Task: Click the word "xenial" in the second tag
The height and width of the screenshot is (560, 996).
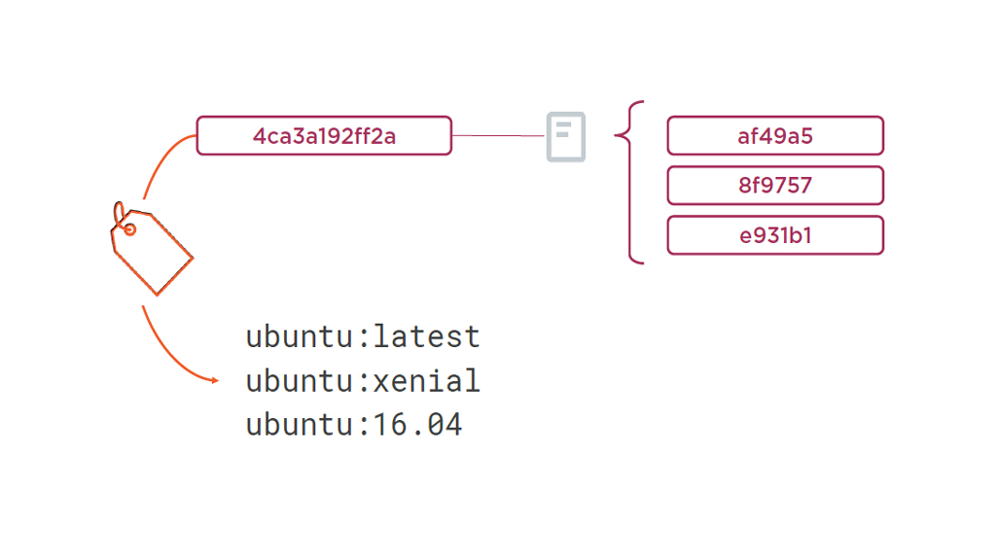Action: pyautogui.click(x=427, y=381)
